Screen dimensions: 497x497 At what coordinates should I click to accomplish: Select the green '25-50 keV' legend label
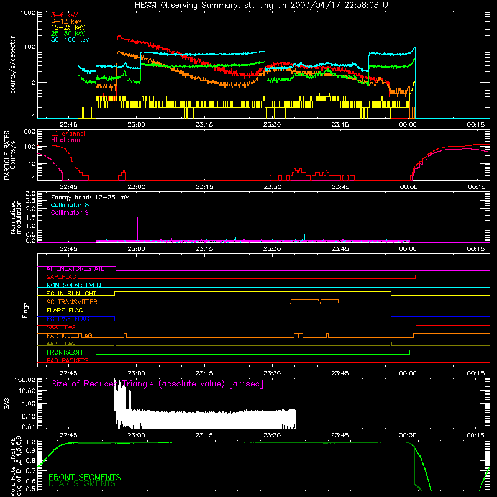tap(68, 34)
